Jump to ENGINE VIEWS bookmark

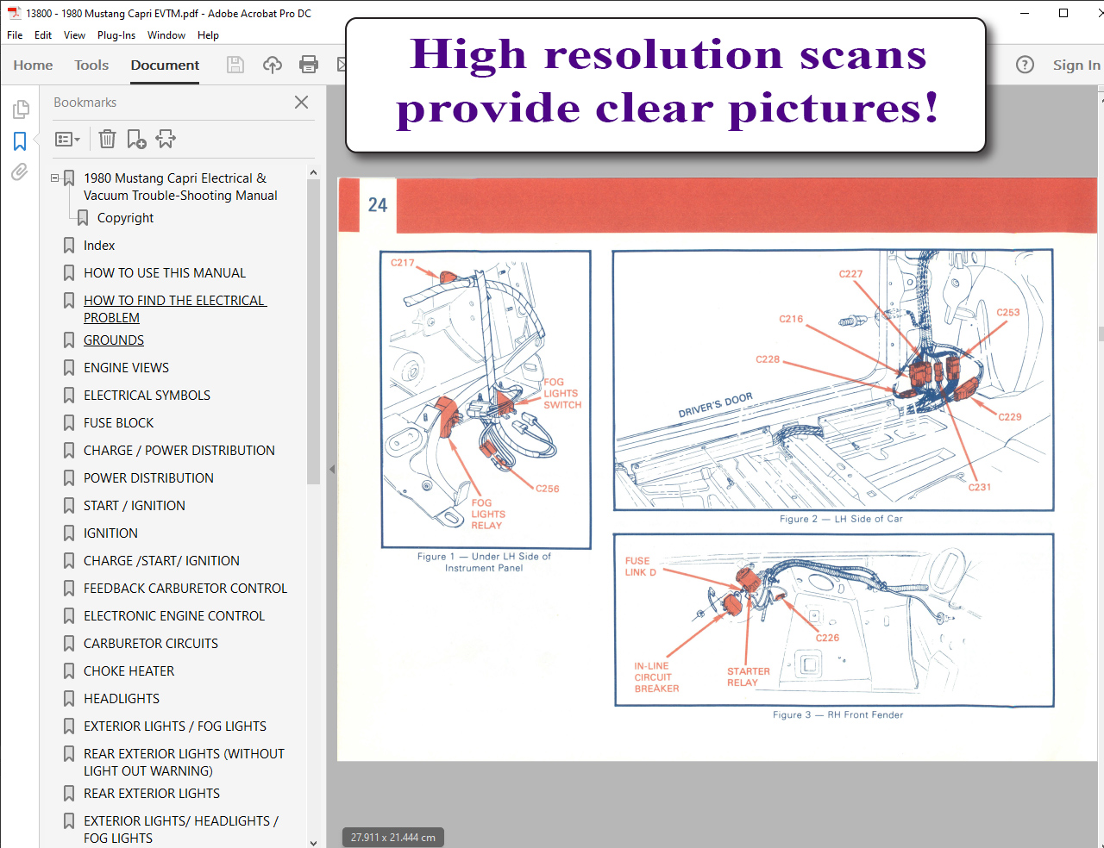(126, 368)
